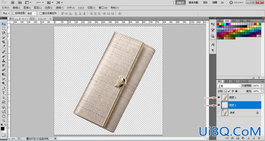Toggle lock all padlock icon

point(236,91)
